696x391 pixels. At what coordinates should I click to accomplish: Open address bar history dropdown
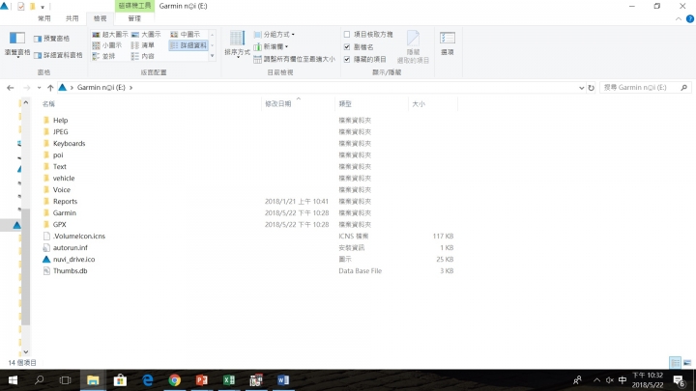(x=582, y=88)
